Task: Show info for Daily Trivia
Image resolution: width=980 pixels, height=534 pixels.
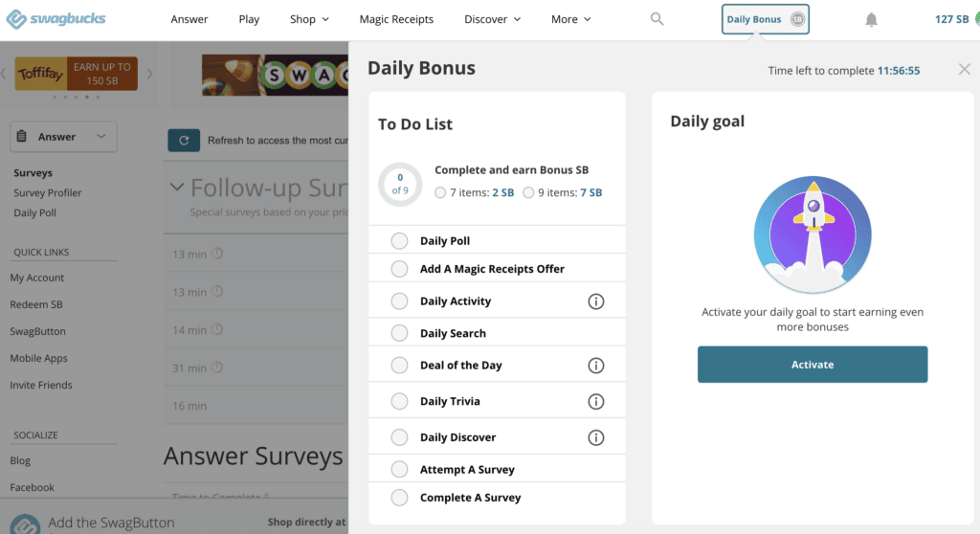Action: coord(595,402)
